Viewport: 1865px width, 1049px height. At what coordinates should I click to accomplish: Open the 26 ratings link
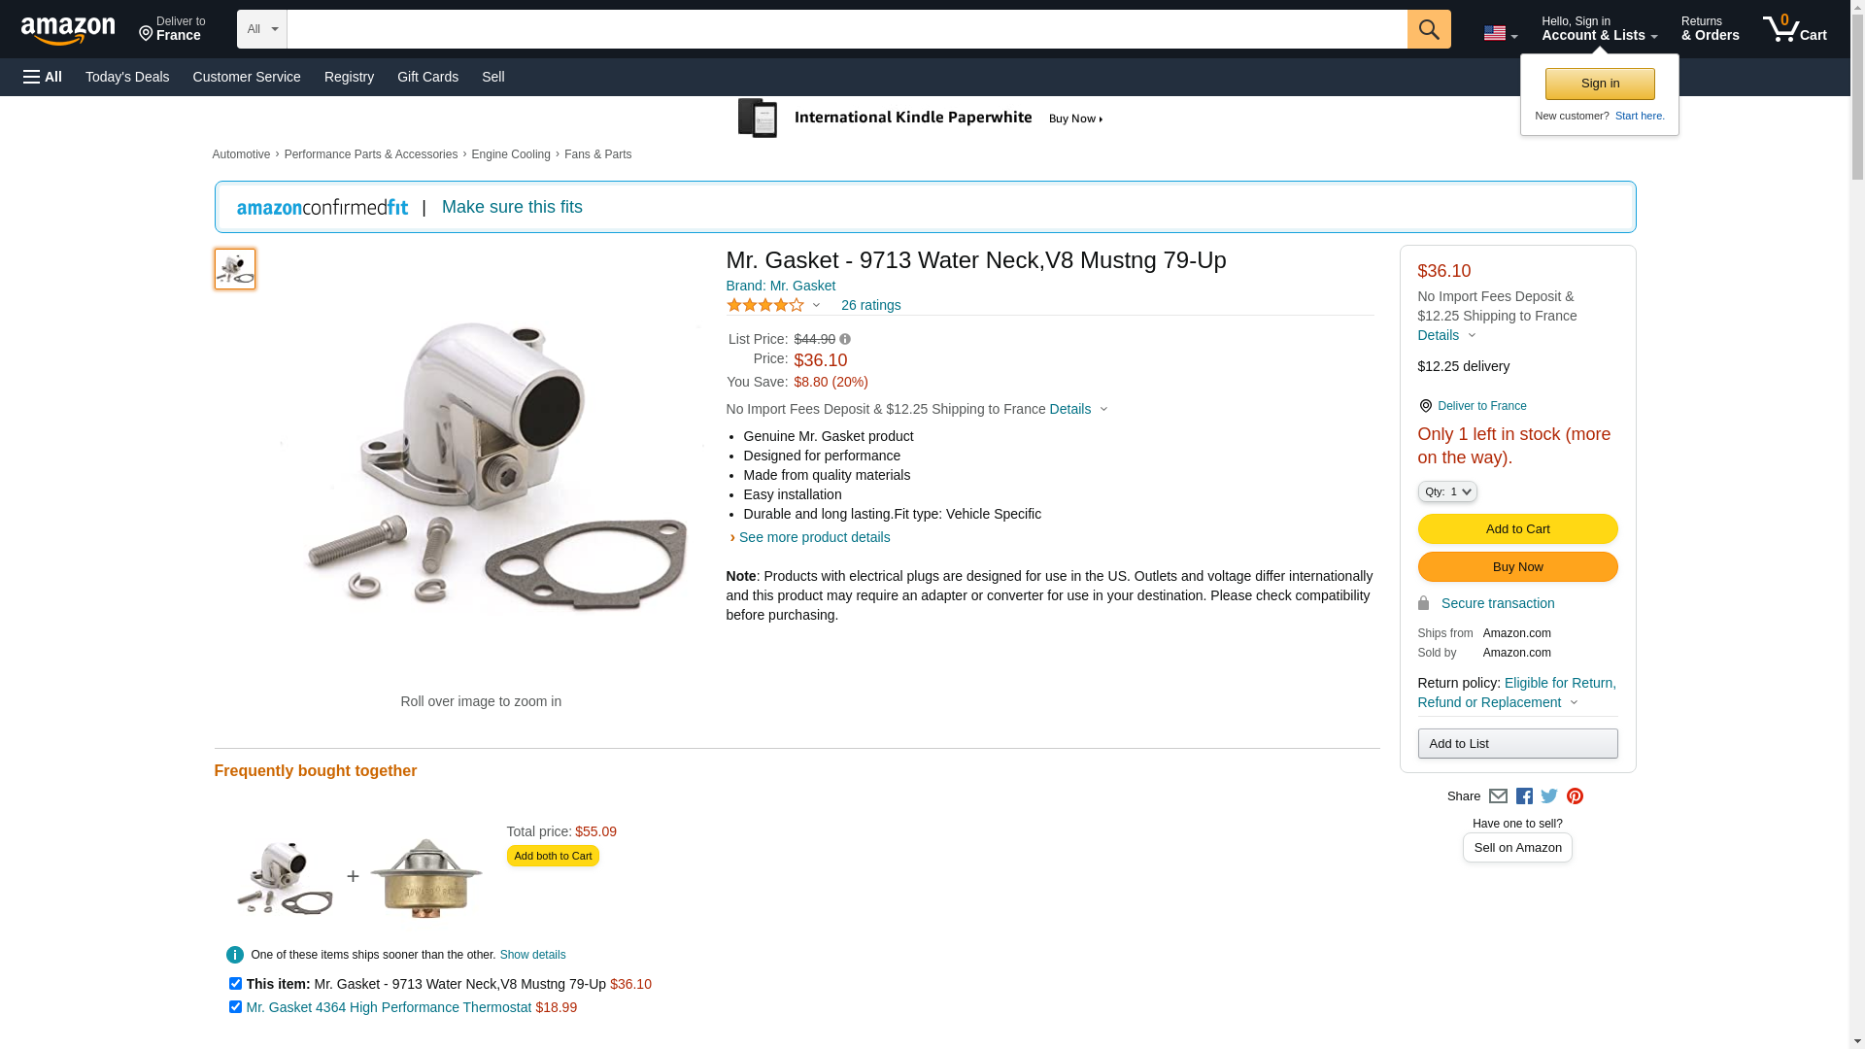(870, 305)
